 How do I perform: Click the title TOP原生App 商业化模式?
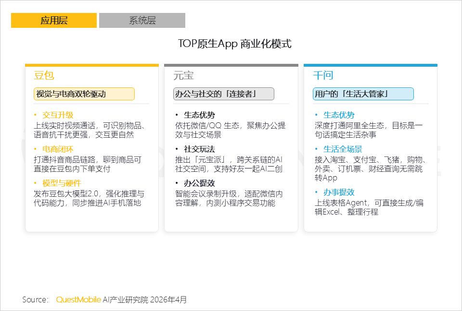click(x=234, y=44)
